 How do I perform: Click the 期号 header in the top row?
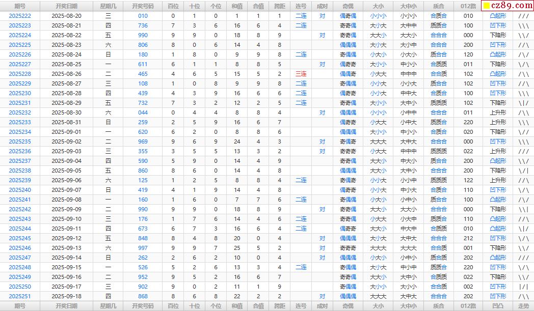[x=20, y=6]
